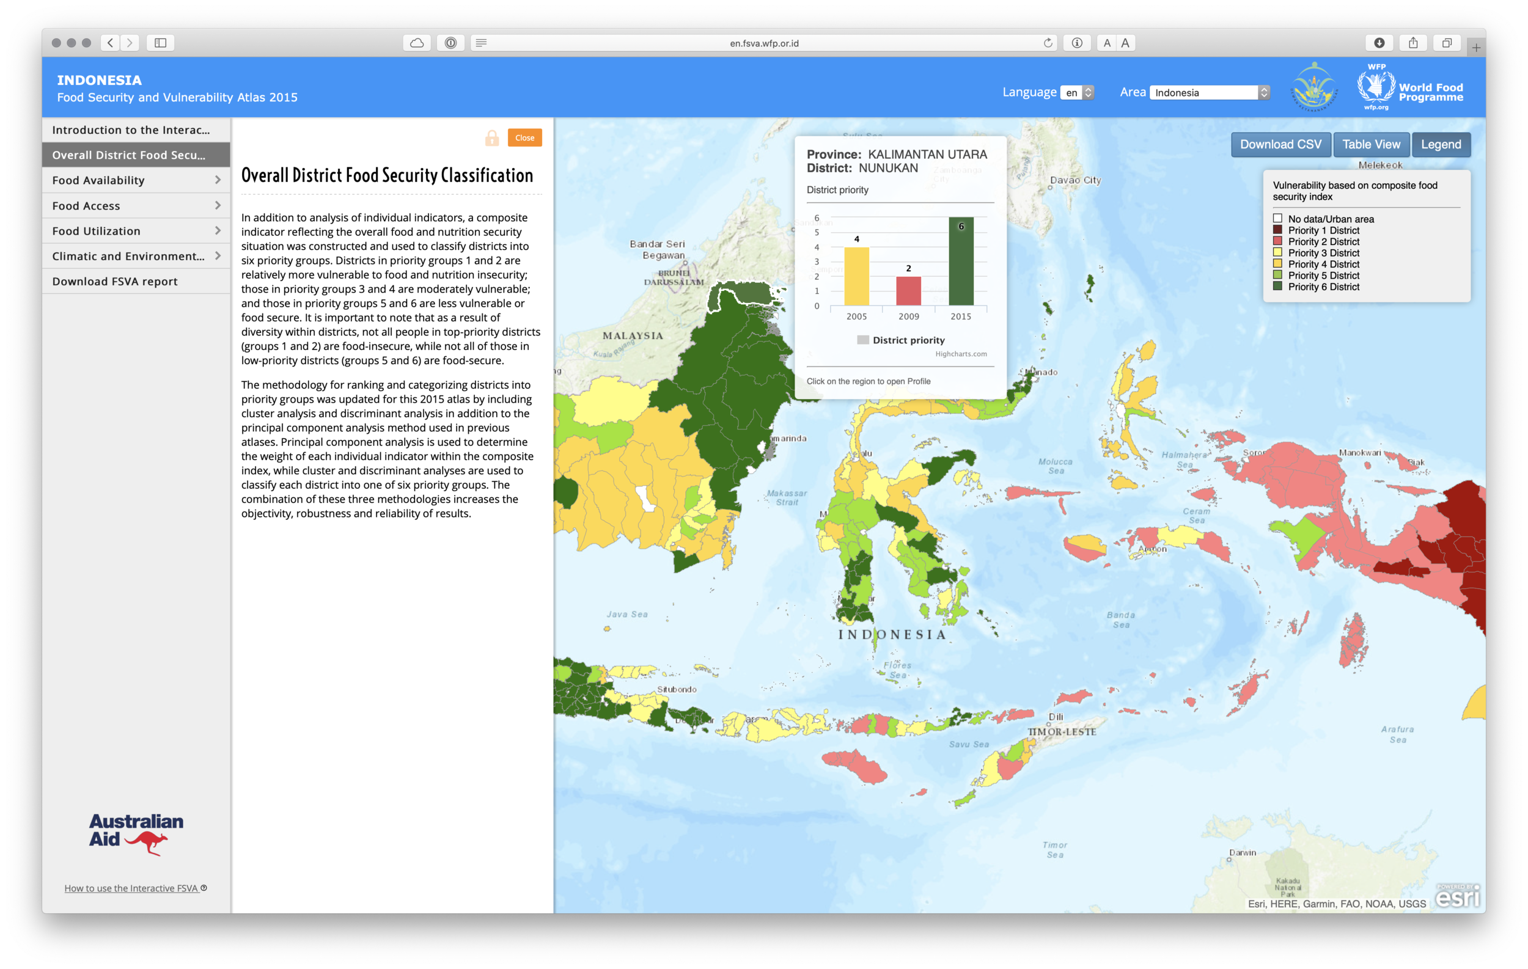
Task: Switch to Table View
Action: pos(1371,144)
